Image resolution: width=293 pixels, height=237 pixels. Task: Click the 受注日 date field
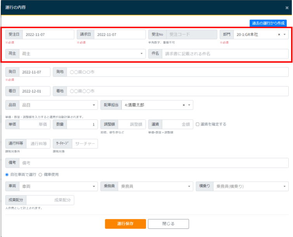point(48,35)
